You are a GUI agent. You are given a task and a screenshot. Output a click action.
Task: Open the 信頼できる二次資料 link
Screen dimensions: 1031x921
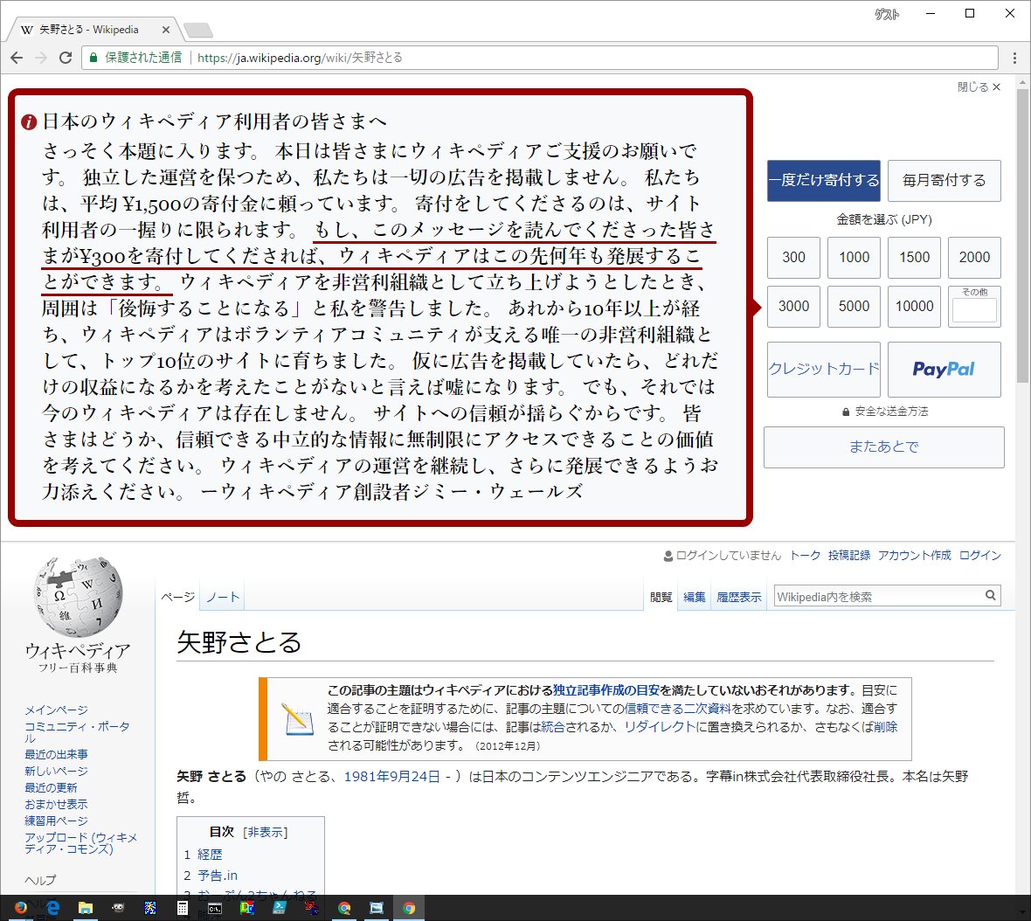coord(677,709)
